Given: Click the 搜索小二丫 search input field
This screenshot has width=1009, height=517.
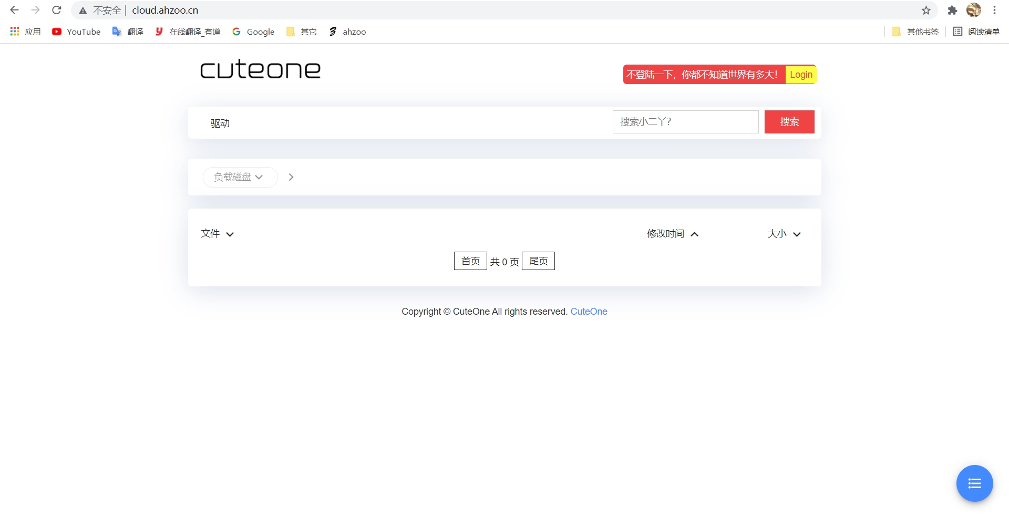Looking at the screenshot, I should coord(685,122).
